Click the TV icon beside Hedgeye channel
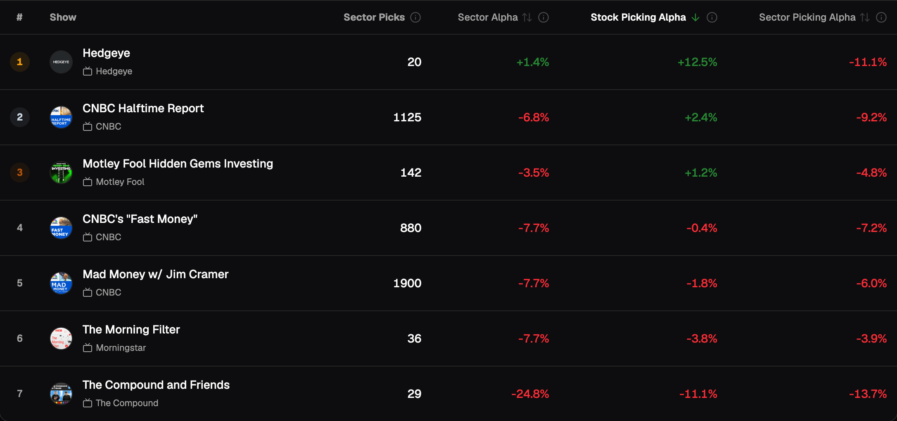The height and width of the screenshot is (421, 897). (88, 71)
